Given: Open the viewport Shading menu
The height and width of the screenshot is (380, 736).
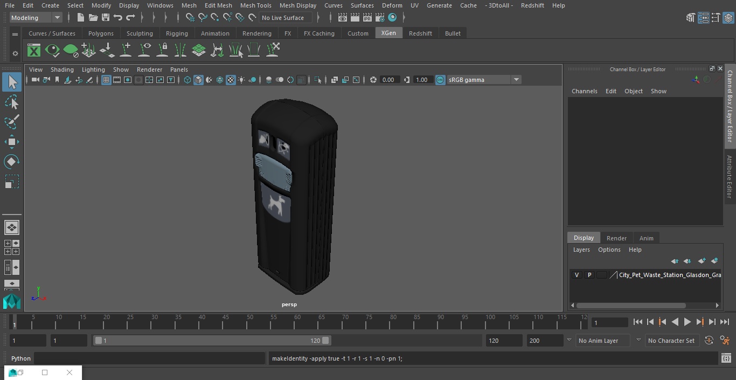Looking at the screenshot, I should click(62, 70).
